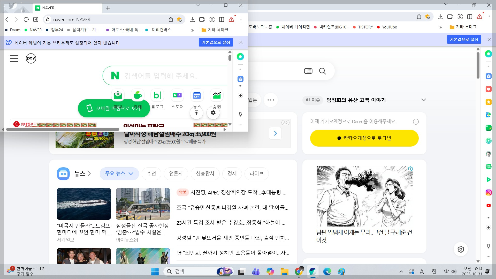Click the Naver Pay icon

click(31, 58)
